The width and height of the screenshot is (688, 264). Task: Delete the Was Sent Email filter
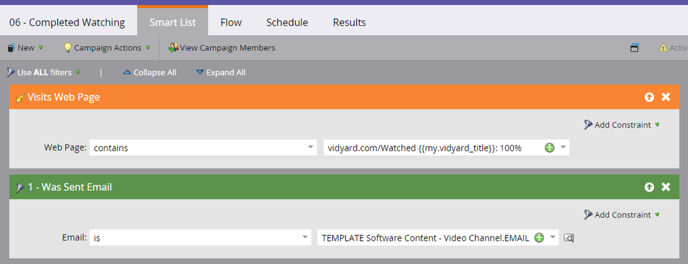coord(666,188)
